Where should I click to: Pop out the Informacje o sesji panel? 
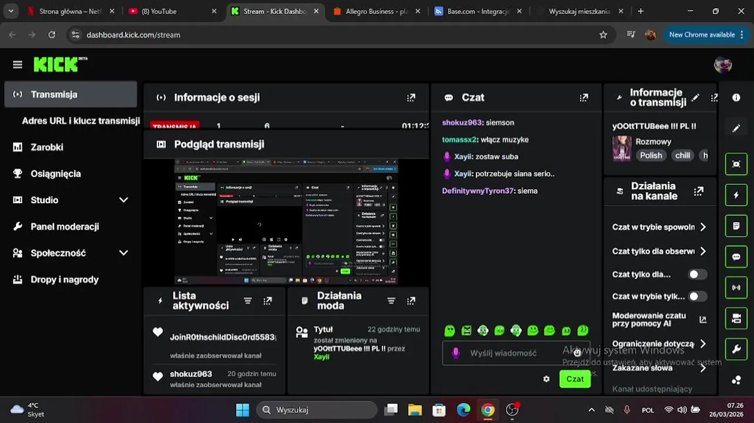click(411, 98)
